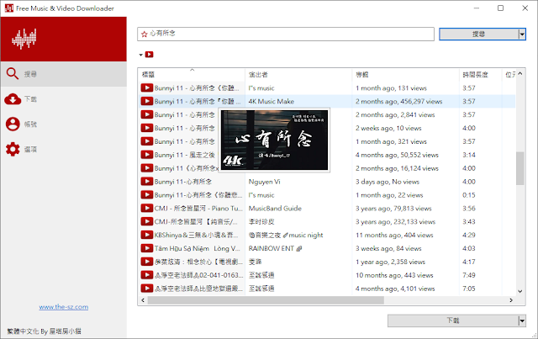Click the search button

[x=479, y=34]
